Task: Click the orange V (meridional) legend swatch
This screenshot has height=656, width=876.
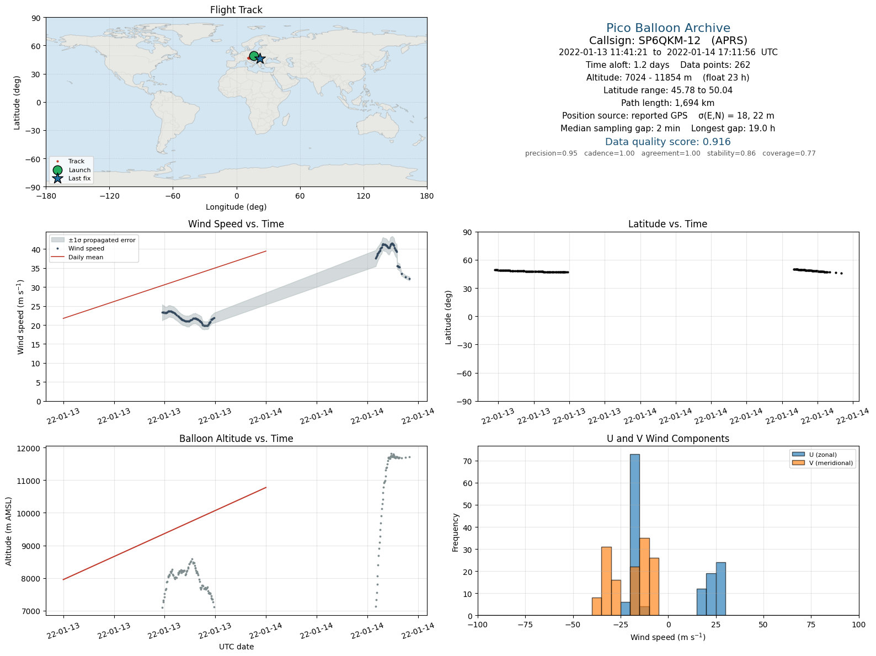Action: 798,463
